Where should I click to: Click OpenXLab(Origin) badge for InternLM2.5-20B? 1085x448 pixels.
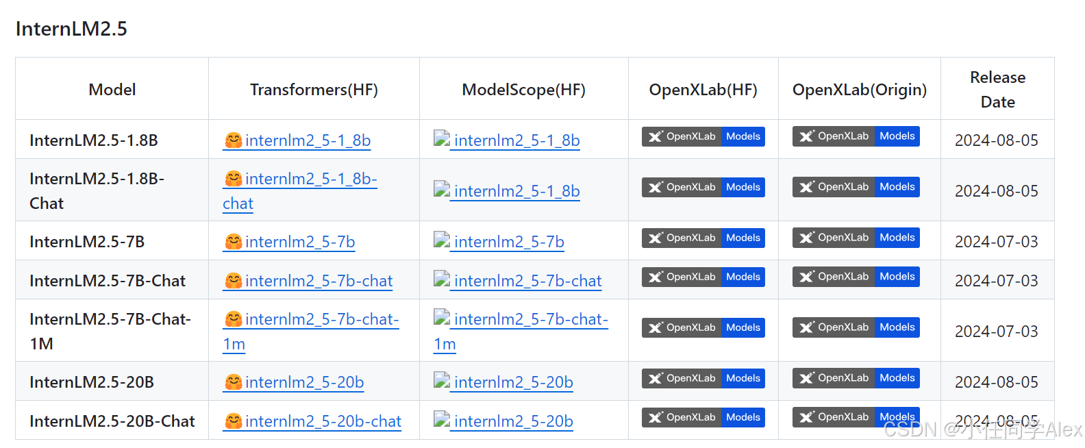point(856,378)
